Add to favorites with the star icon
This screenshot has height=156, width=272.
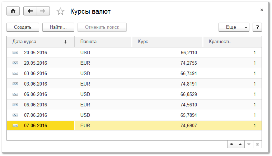click(60, 12)
